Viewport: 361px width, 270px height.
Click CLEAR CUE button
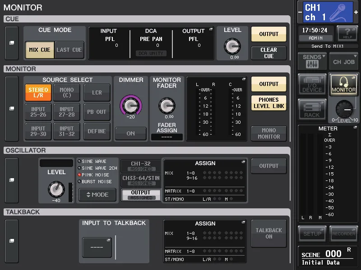click(x=268, y=53)
